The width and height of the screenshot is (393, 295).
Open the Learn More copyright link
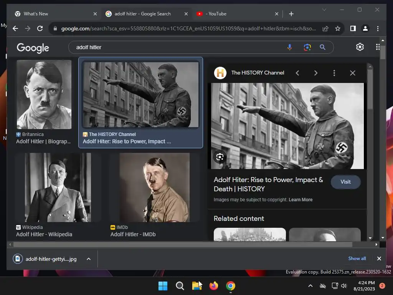click(301, 200)
